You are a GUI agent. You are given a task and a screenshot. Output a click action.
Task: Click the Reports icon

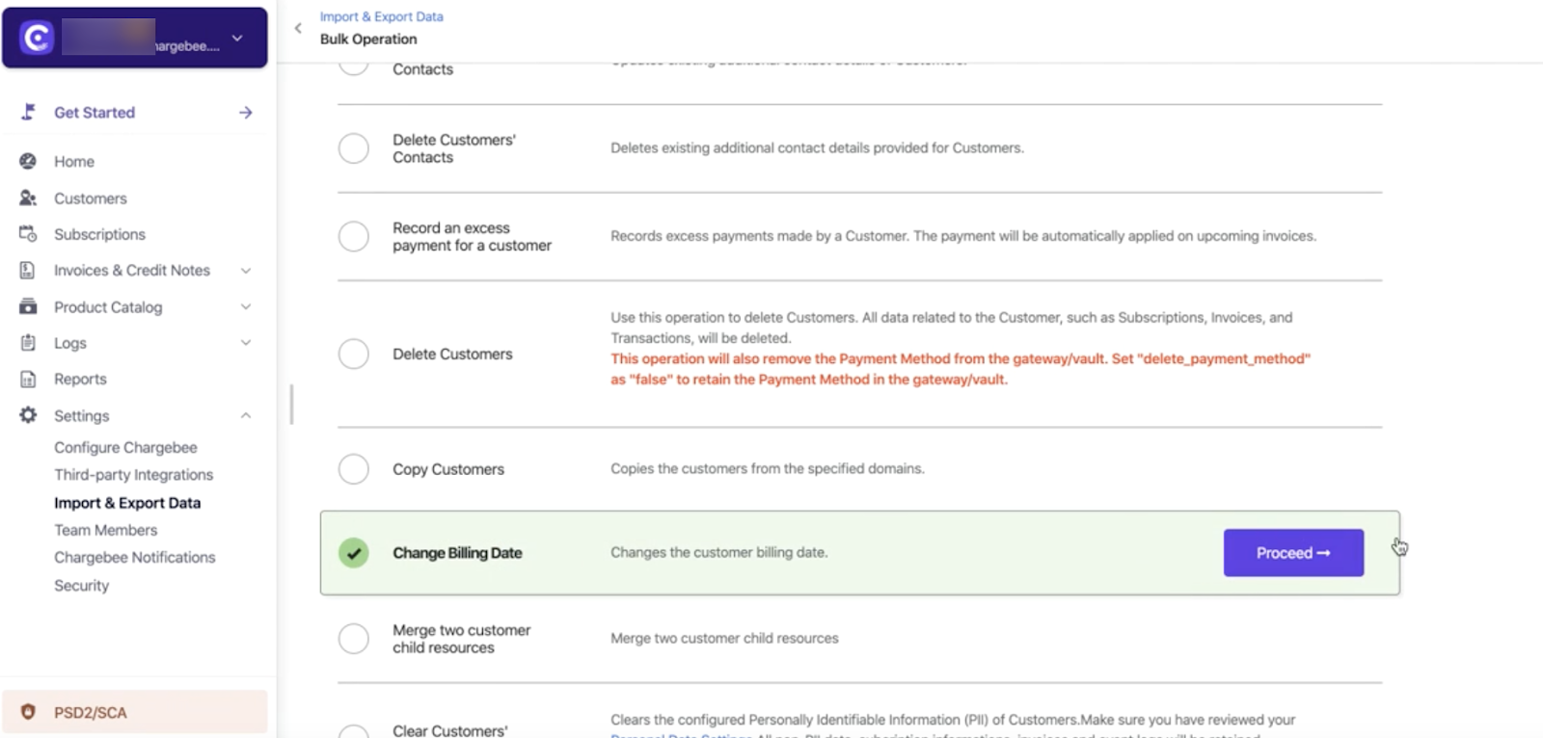click(28, 379)
